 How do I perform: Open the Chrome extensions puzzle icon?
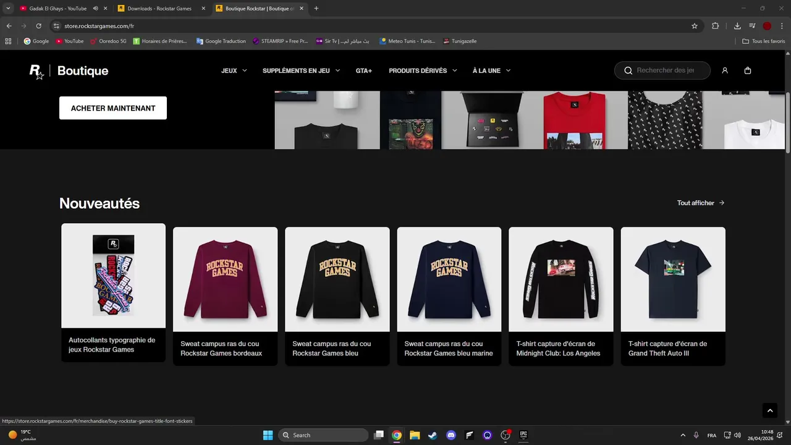pyautogui.click(x=716, y=26)
